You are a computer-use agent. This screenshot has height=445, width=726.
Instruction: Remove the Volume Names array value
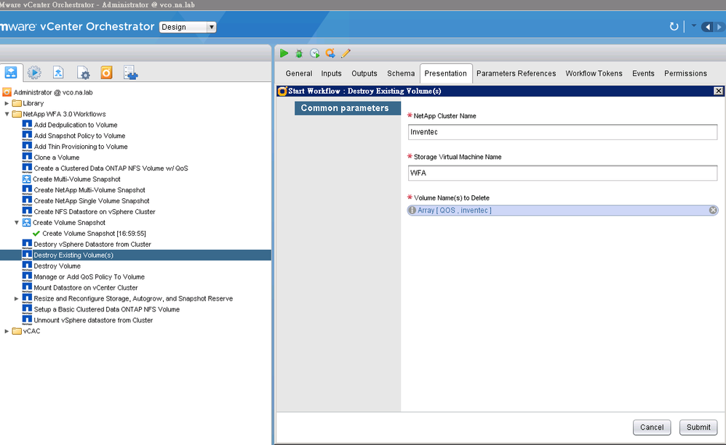[x=713, y=210]
